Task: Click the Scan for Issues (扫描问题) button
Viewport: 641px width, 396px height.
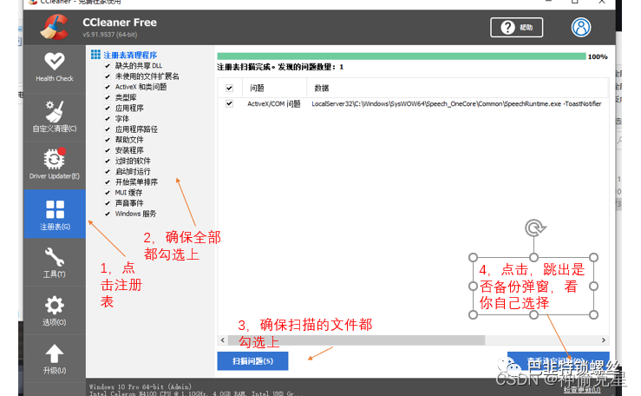Action: [252, 360]
